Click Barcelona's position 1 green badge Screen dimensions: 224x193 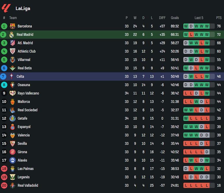click(x=4, y=26)
